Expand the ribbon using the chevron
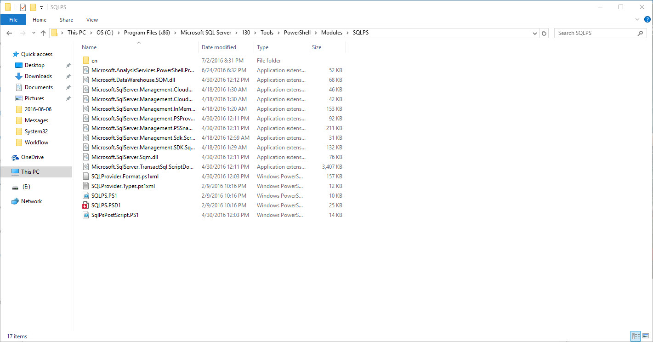This screenshot has height=342, width=653. click(x=637, y=20)
